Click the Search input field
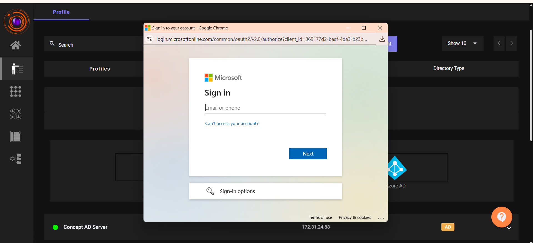This screenshot has width=533, height=243. pyautogui.click(x=94, y=44)
